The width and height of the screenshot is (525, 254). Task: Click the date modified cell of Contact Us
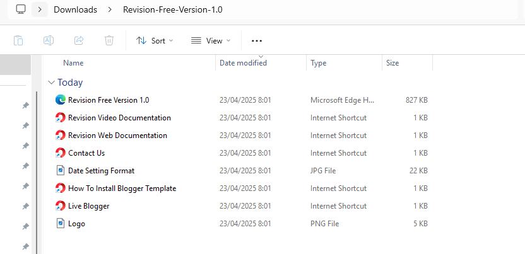(x=245, y=153)
